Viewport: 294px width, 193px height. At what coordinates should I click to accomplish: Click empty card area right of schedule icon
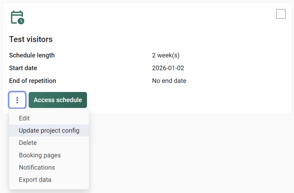pyautogui.click(x=133, y=18)
